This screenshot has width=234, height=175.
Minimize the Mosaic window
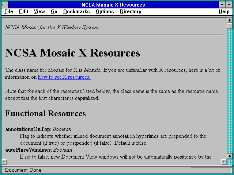(222, 5)
